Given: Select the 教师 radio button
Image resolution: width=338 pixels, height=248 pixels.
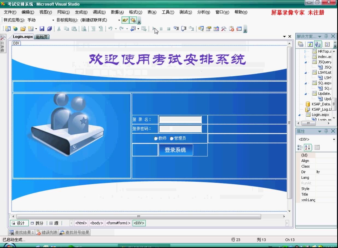Looking at the screenshot, I should (156, 138).
